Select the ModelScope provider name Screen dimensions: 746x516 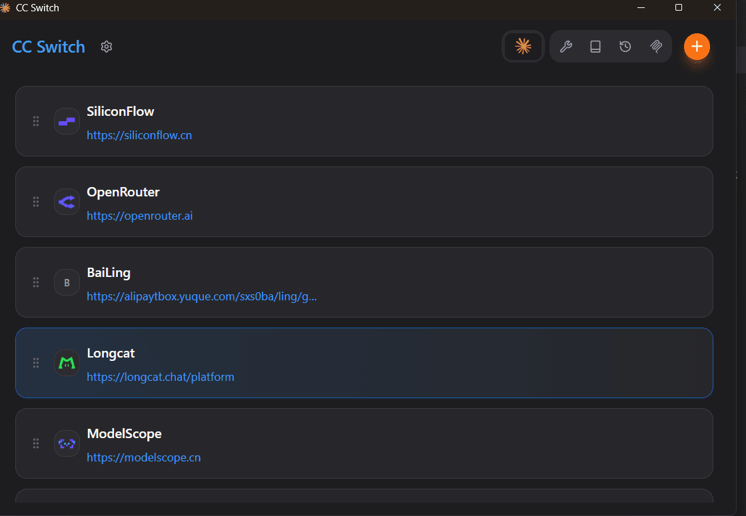(x=124, y=433)
